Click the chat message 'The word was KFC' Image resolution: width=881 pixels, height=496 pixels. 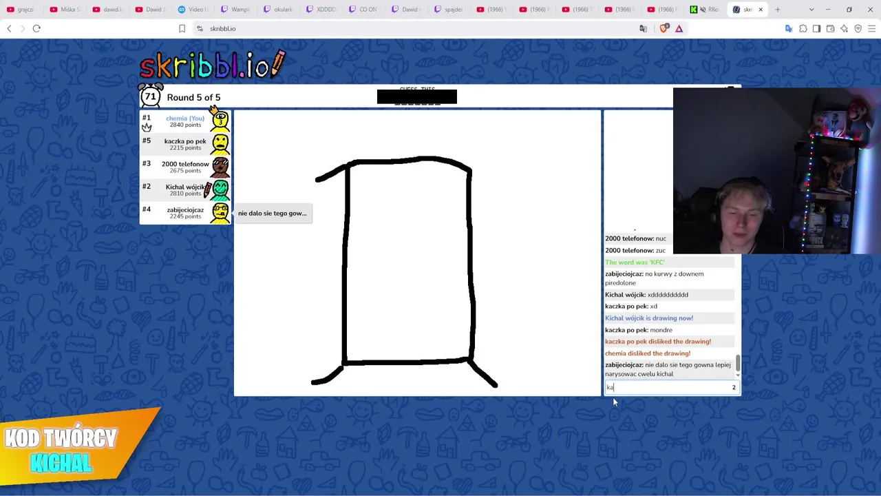[x=635, y=262]
